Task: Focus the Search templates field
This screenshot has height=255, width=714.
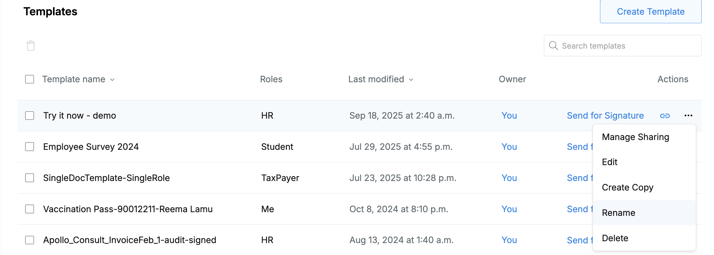Action: [x=623, y=46]
